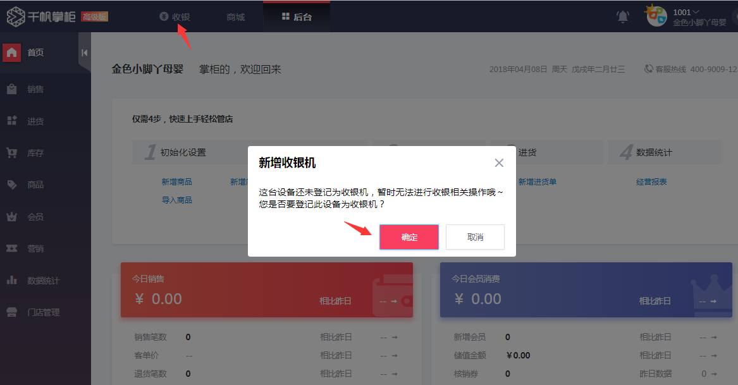Collapse the left sidebar with arrow toggle
738x385 pixels.
pyautogui.click(x=84, y=53)
